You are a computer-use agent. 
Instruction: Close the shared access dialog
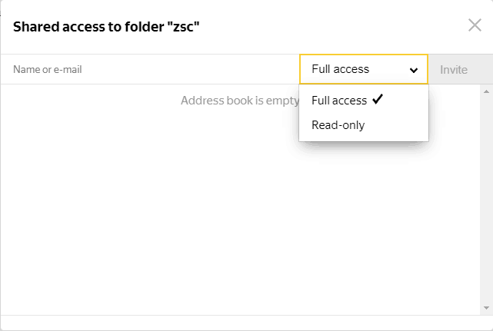point(475,25)
